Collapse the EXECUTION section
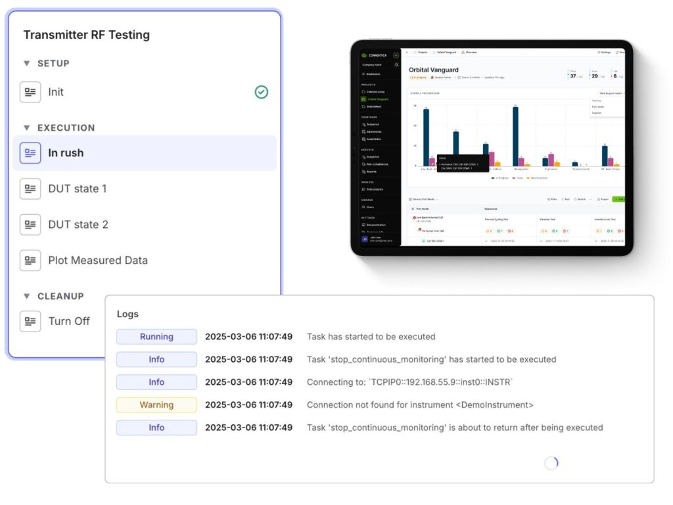673x505 pixels. [x=26, y=128]
